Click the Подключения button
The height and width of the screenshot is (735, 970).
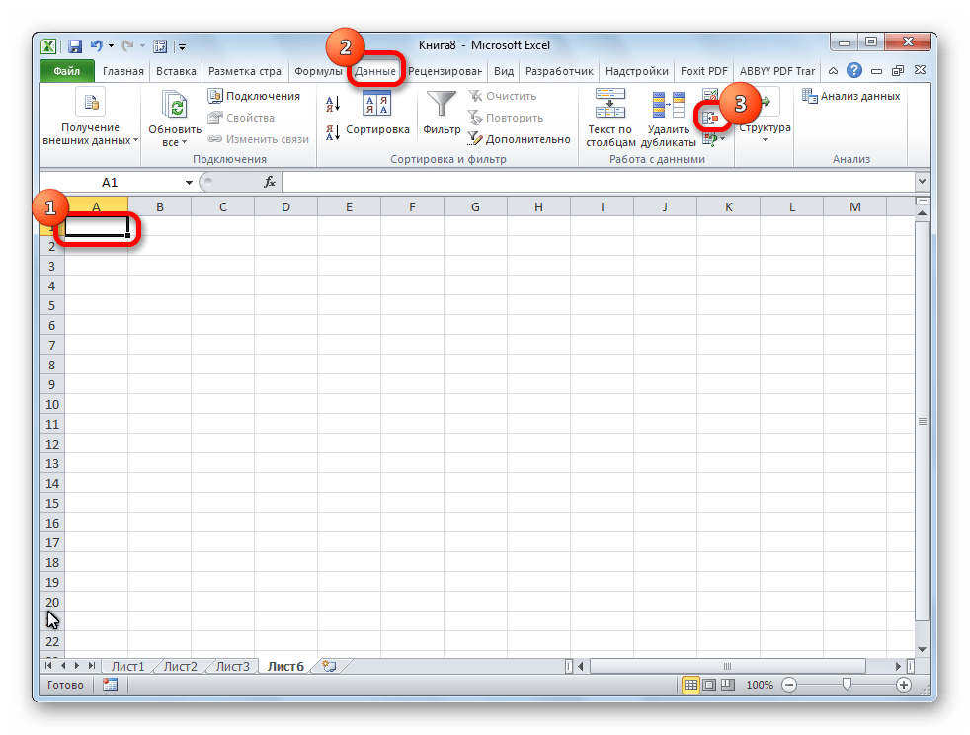point(254,96)
